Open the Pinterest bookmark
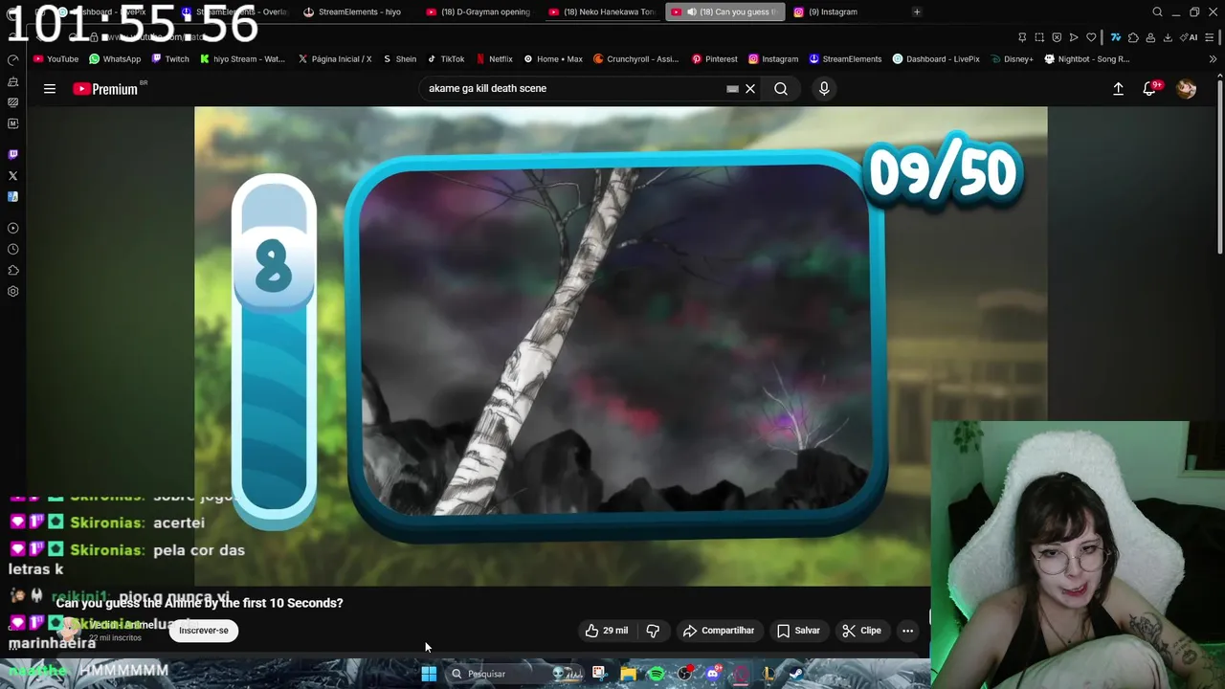The height and width of the screenshot is (689, 1225). [x=714, y=59]
